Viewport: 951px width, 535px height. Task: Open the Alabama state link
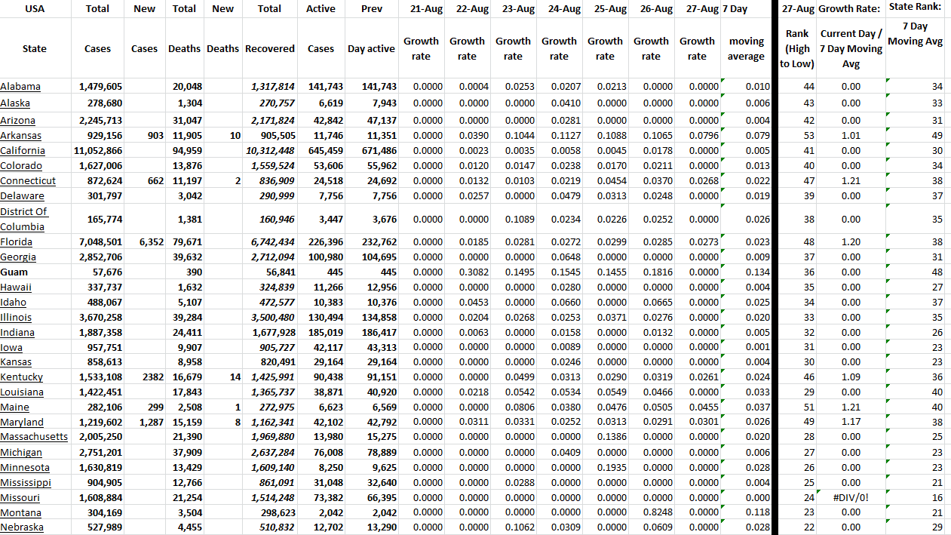(20, 87)
